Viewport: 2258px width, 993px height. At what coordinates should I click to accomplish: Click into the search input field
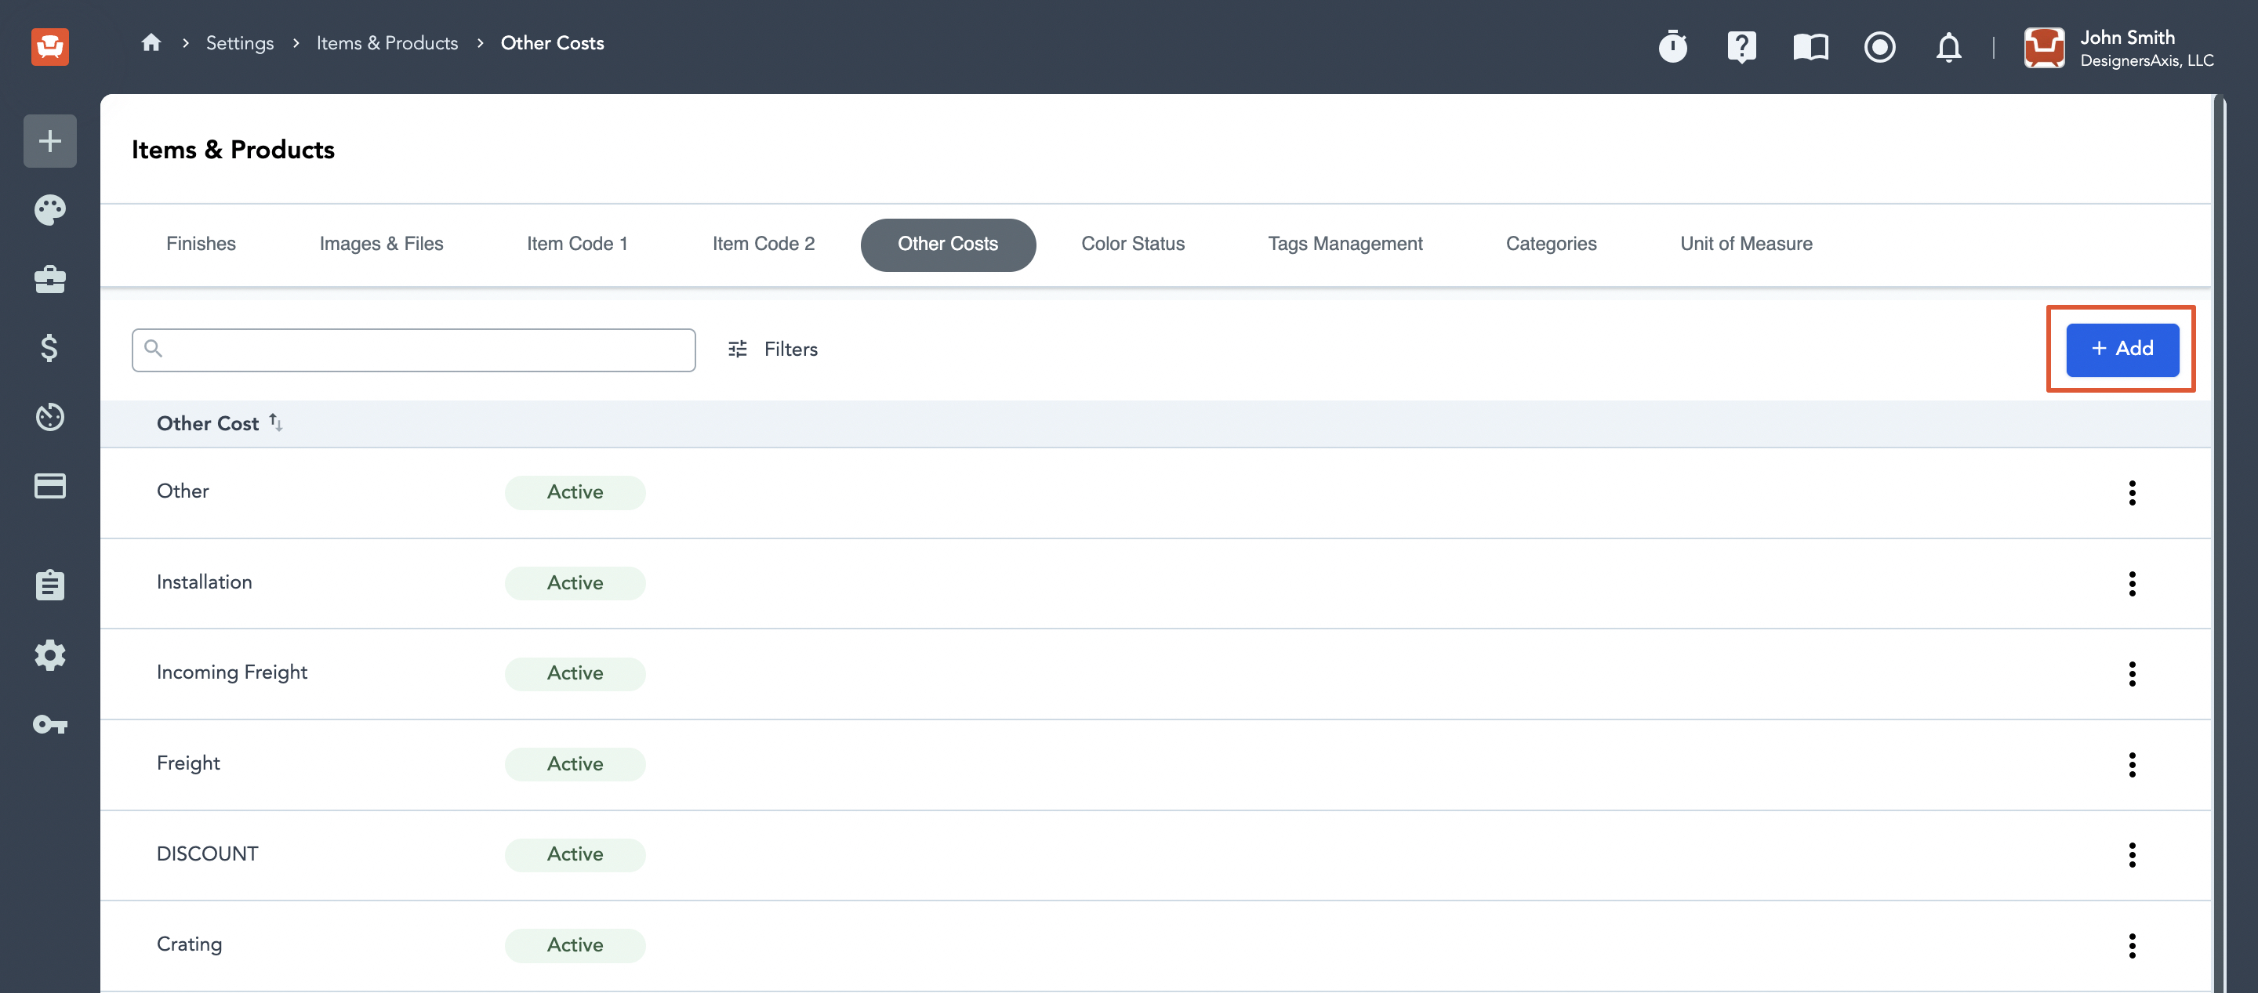click(413, 350)
